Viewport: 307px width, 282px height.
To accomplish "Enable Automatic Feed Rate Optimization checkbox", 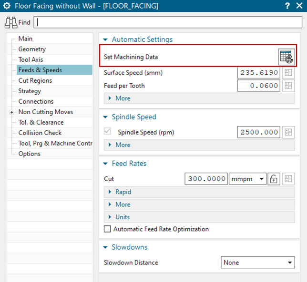I will click(x=107, y=229).
